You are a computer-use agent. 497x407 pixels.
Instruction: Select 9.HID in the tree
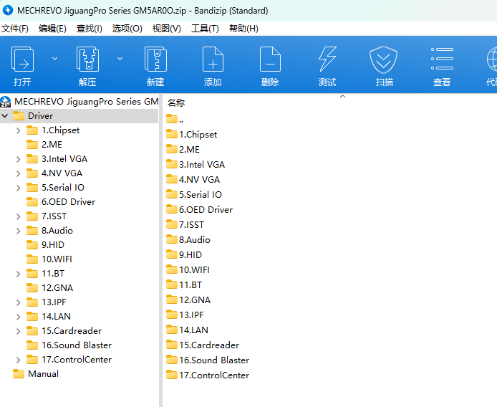[45, 245]
